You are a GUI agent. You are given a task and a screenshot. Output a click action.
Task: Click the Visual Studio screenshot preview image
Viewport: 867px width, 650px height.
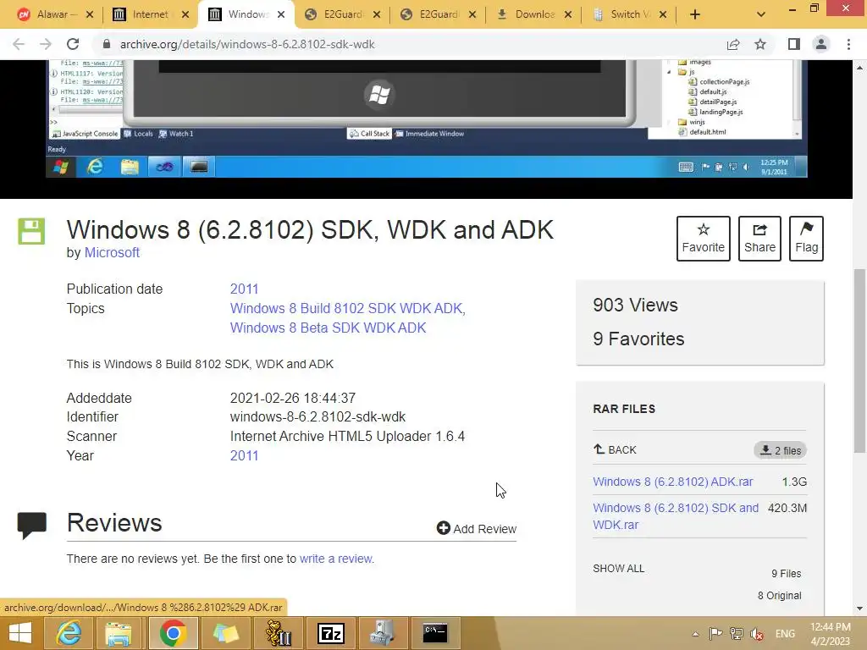(427, 118)
